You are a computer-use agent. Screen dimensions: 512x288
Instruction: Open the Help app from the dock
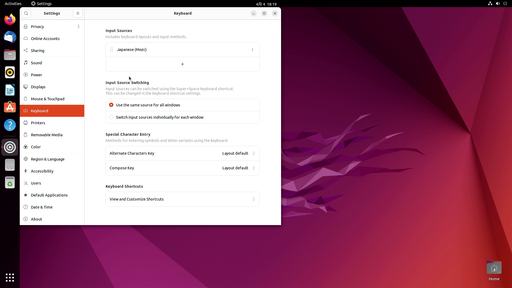pos(10,125)
